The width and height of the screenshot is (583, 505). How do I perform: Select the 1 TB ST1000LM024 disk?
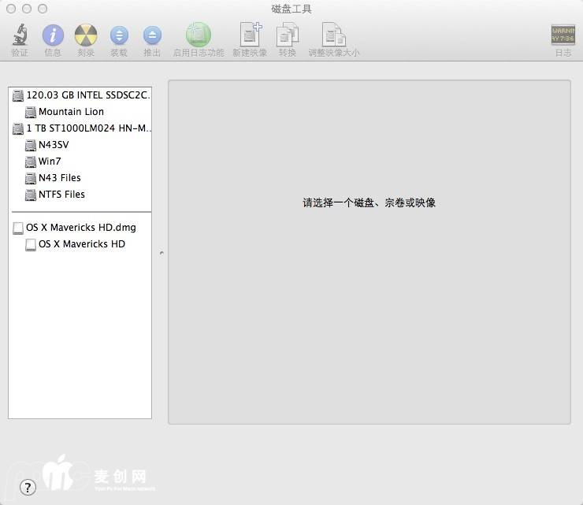tap(88, 128)
